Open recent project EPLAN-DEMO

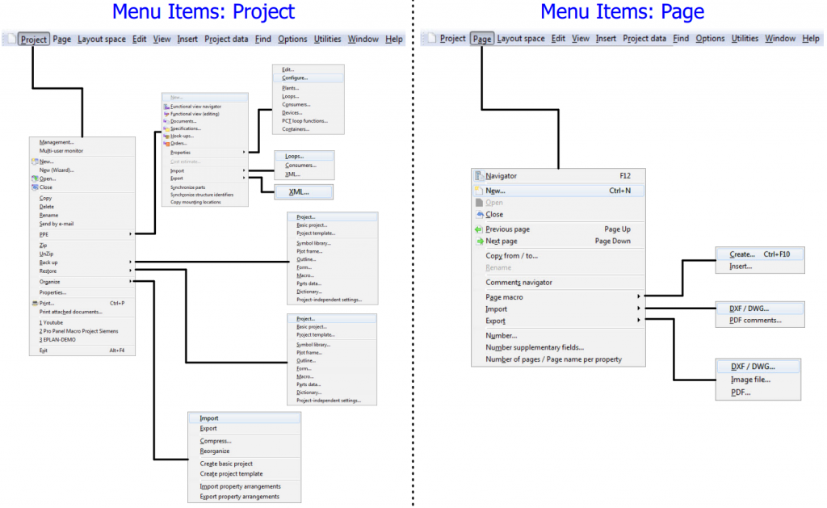coord(57,340)
